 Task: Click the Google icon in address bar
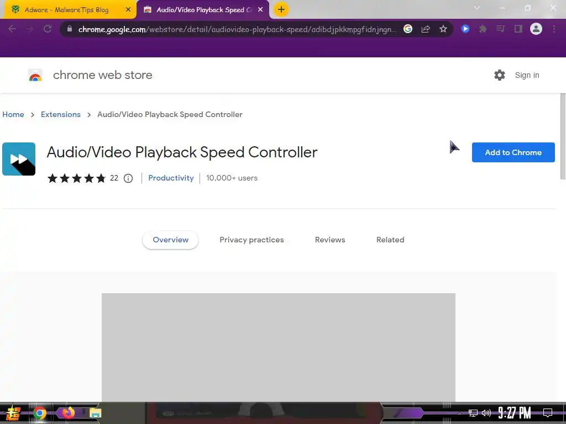408,29
